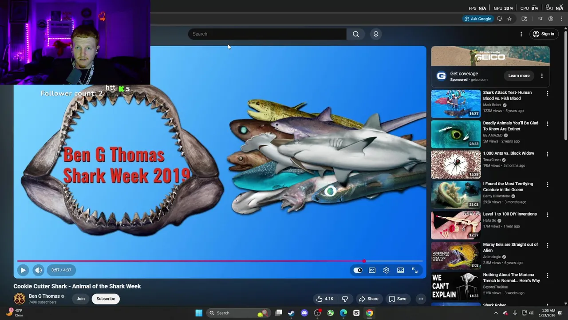Click the red video progress bar scrubber
The image size is (568, 320).
[364, 261]
